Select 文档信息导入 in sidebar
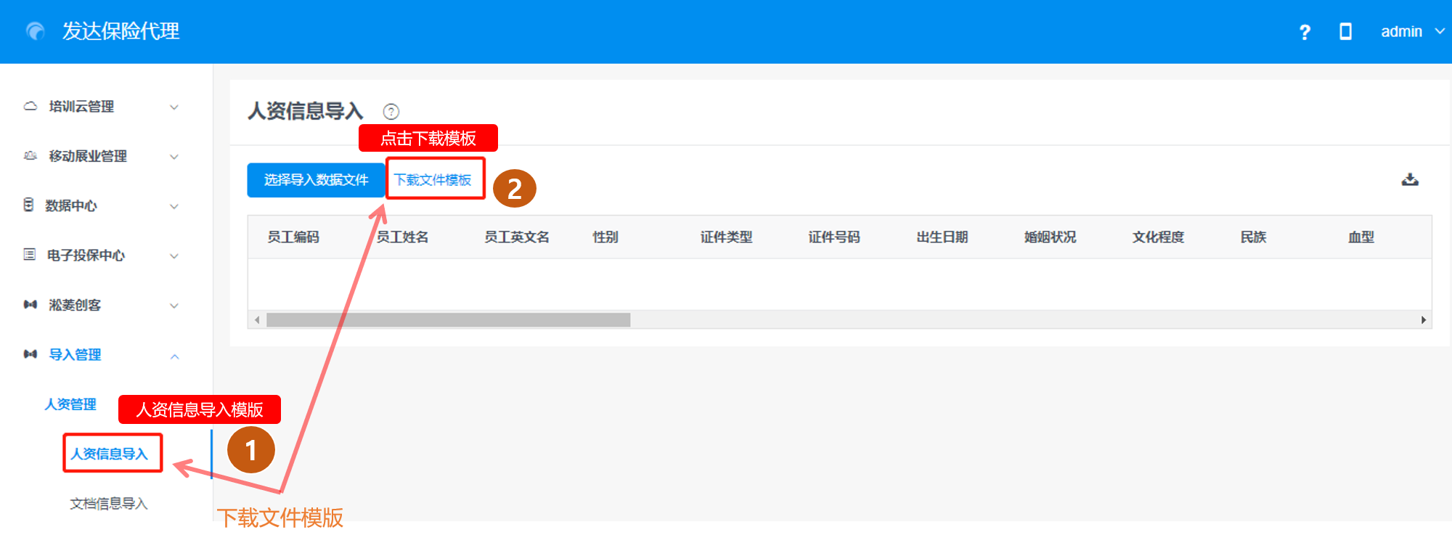1452x543 pixels. 109,503
